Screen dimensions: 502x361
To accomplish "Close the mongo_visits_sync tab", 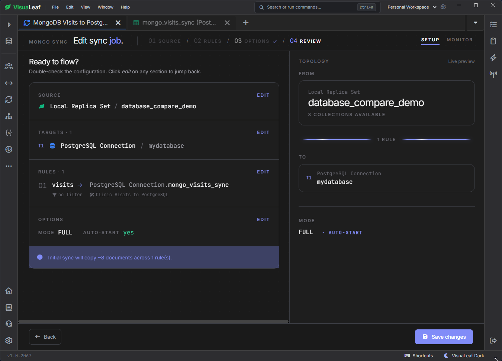I will click(x=227, y=23).
